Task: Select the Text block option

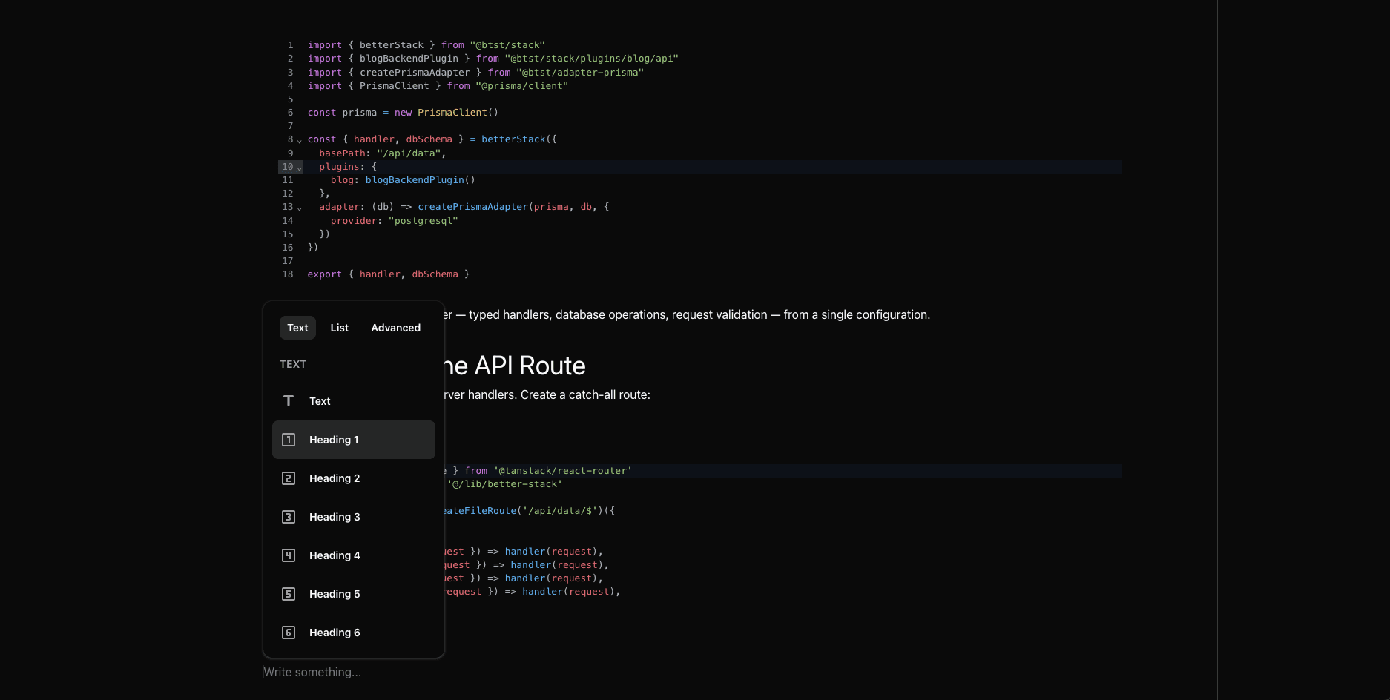Action: (320, 400)
